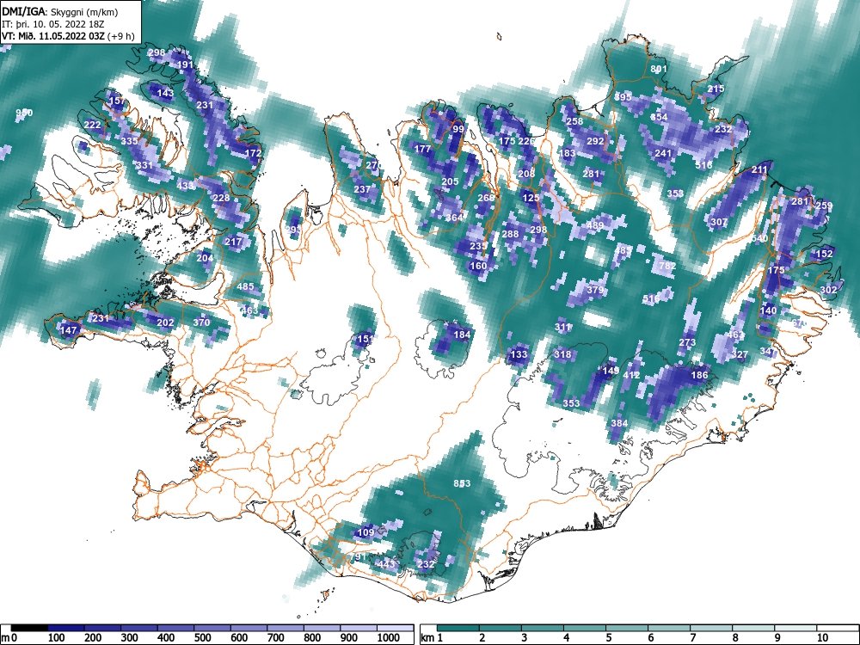Screen dimensions: 860x645
Task: Click the visibility value 211
Action: (759, 170)
